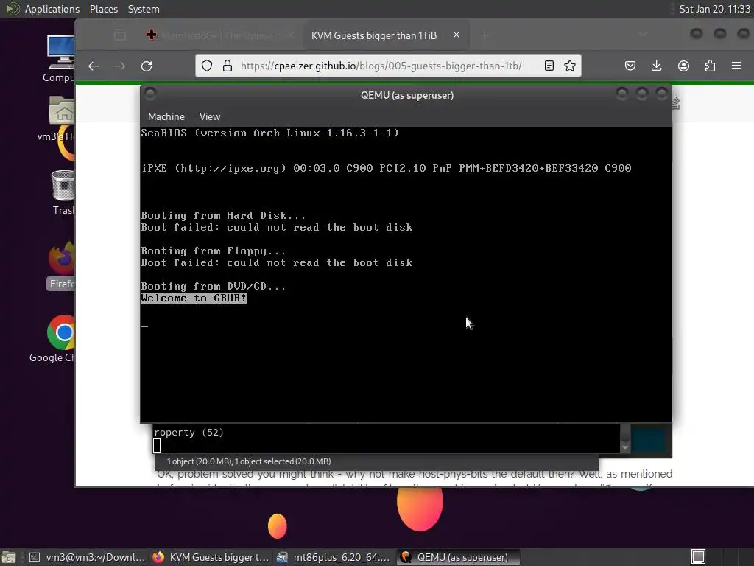Go back in Firefox
The image size is (754, 566).
[x=94, y=66]
